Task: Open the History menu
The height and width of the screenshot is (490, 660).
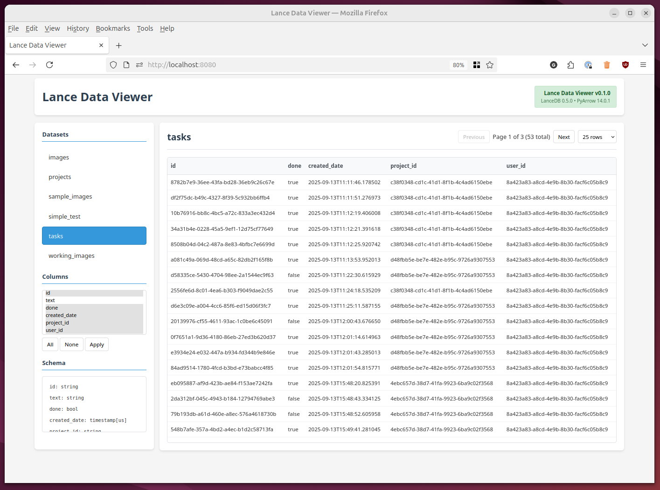Action: (x=78, y=28)
